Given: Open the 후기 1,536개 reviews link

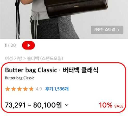Looking at the screenshot, I should 57,89.
